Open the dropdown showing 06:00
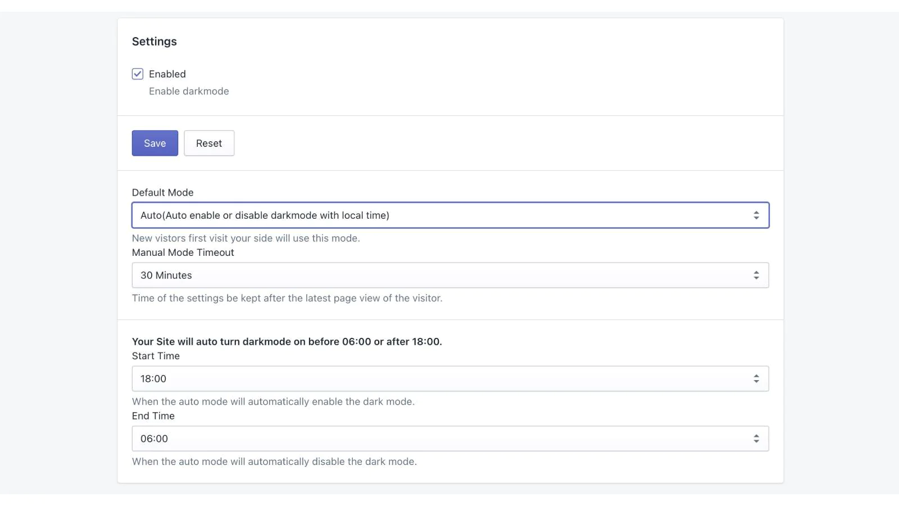 click(438, 439)
